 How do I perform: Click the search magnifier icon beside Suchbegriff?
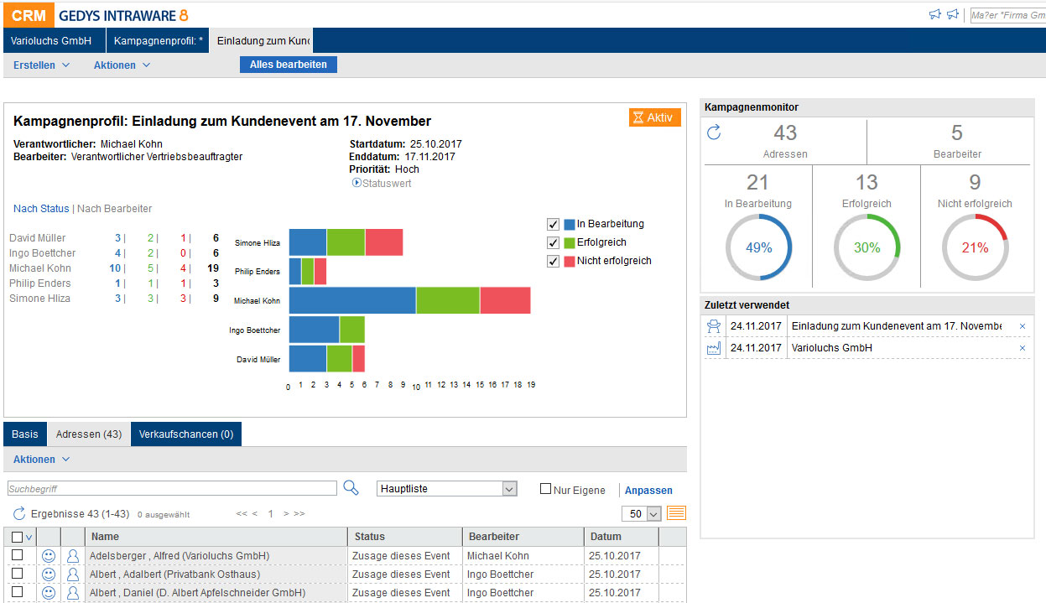(351, 488)
